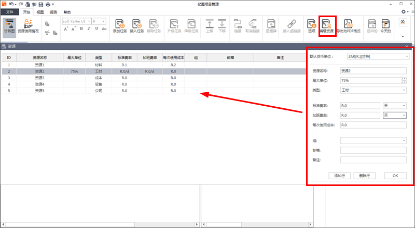This screenshot has width=415, height=228.
Task: Open the 标准费率 unit dropdown 天
Action: tap(395, 106)
